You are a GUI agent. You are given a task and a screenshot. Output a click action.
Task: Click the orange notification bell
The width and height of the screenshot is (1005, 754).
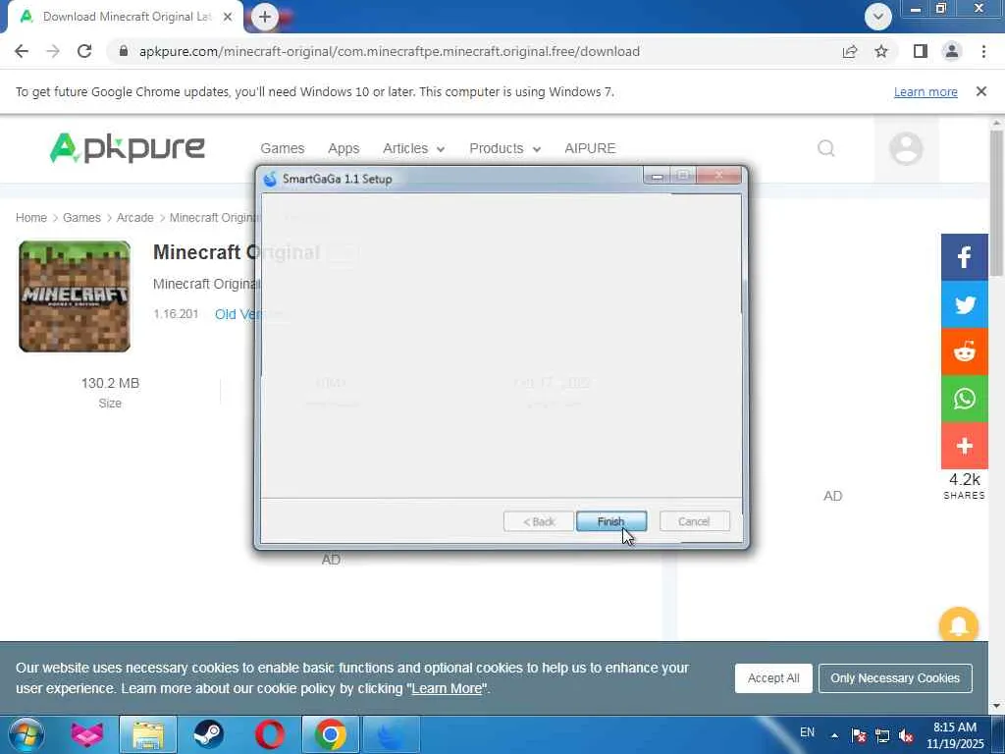pyautogui.click(x=959, y=625)
